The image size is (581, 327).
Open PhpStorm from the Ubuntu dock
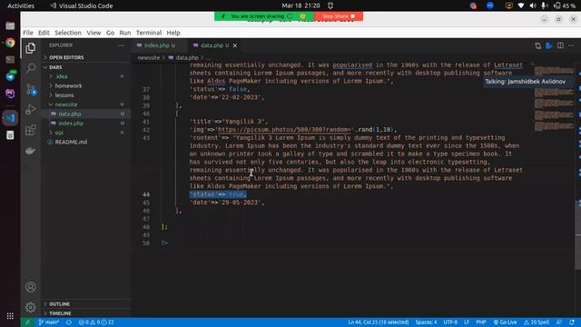pyautogui.click(x=10, y=94)
